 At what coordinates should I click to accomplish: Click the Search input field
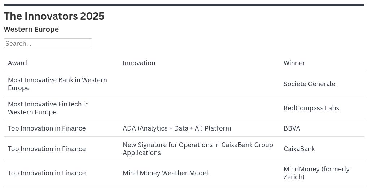pyautogui.click(x=48, y=43)
